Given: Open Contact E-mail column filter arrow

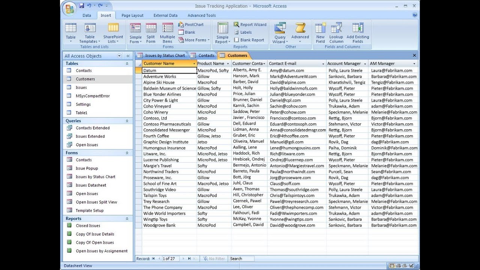Looking at the screenshot, I should (323, 64).
